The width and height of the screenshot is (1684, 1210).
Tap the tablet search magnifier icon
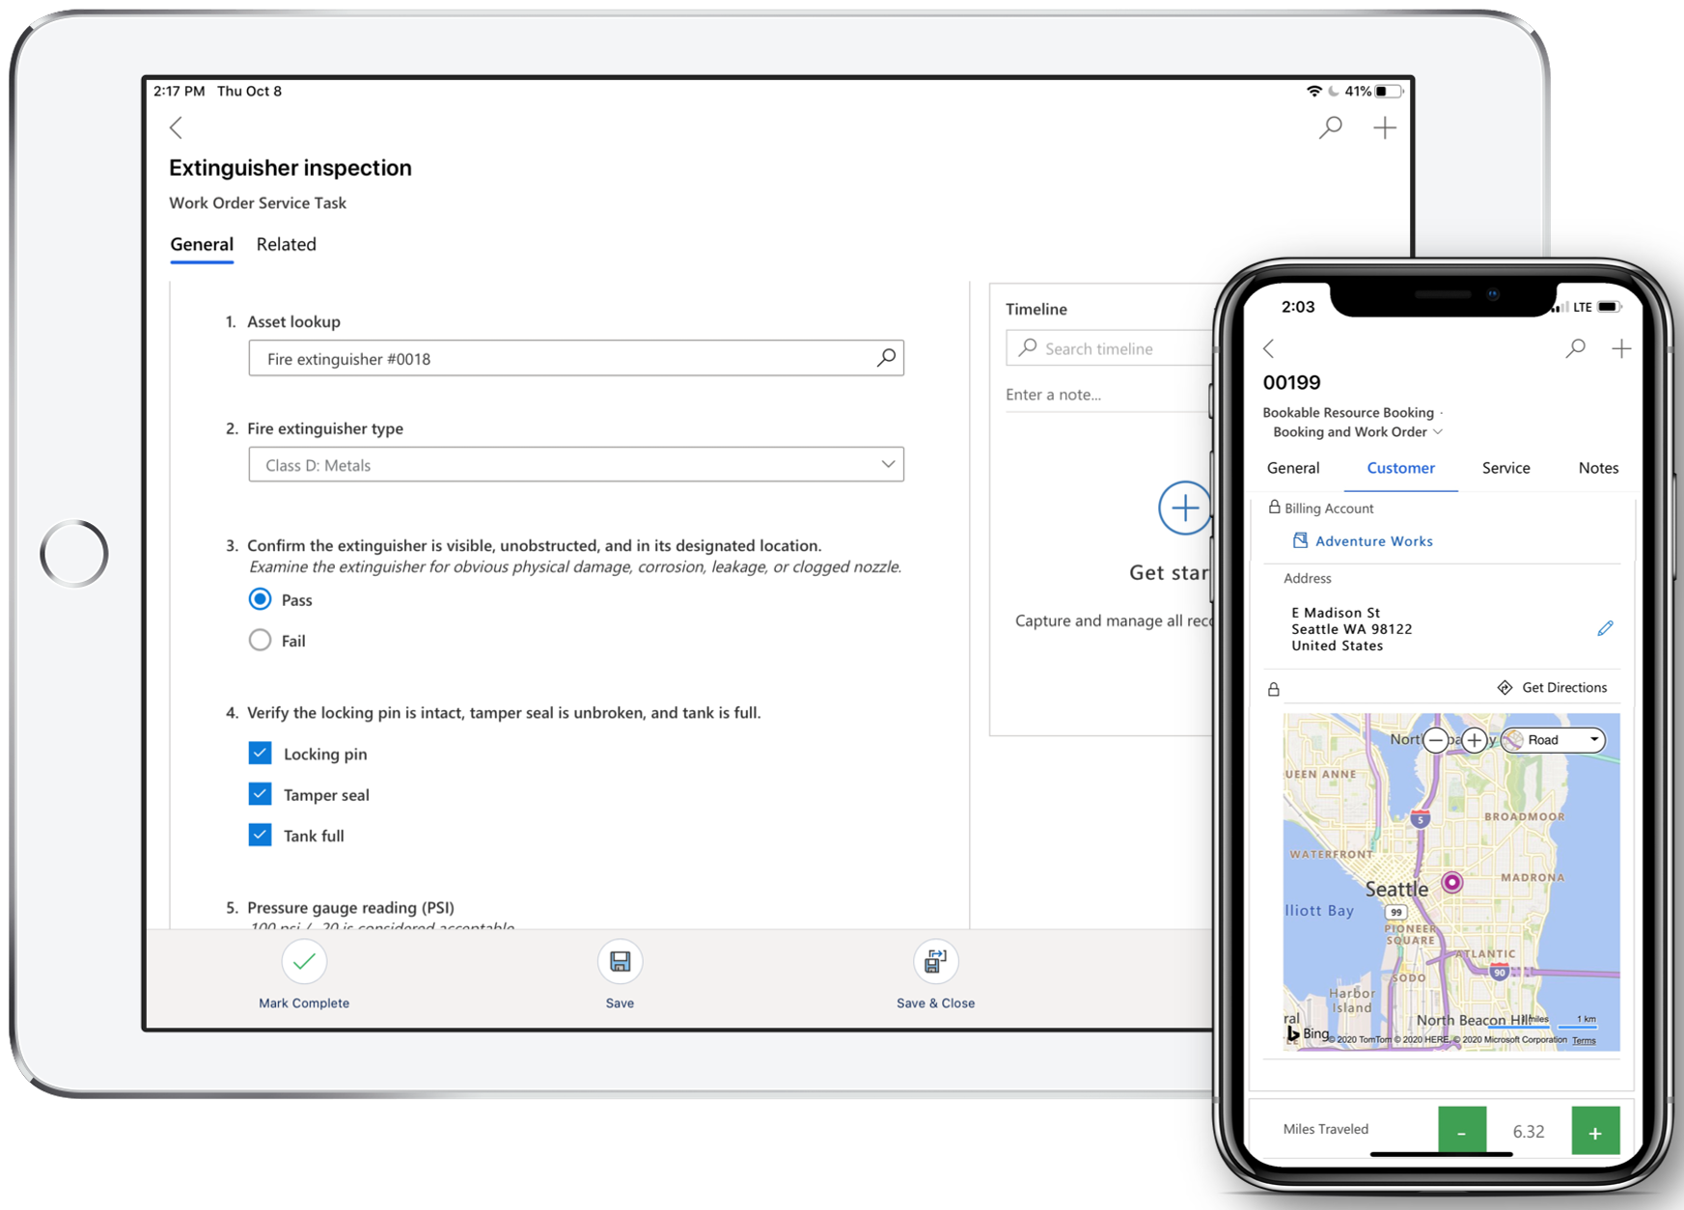1331,127
